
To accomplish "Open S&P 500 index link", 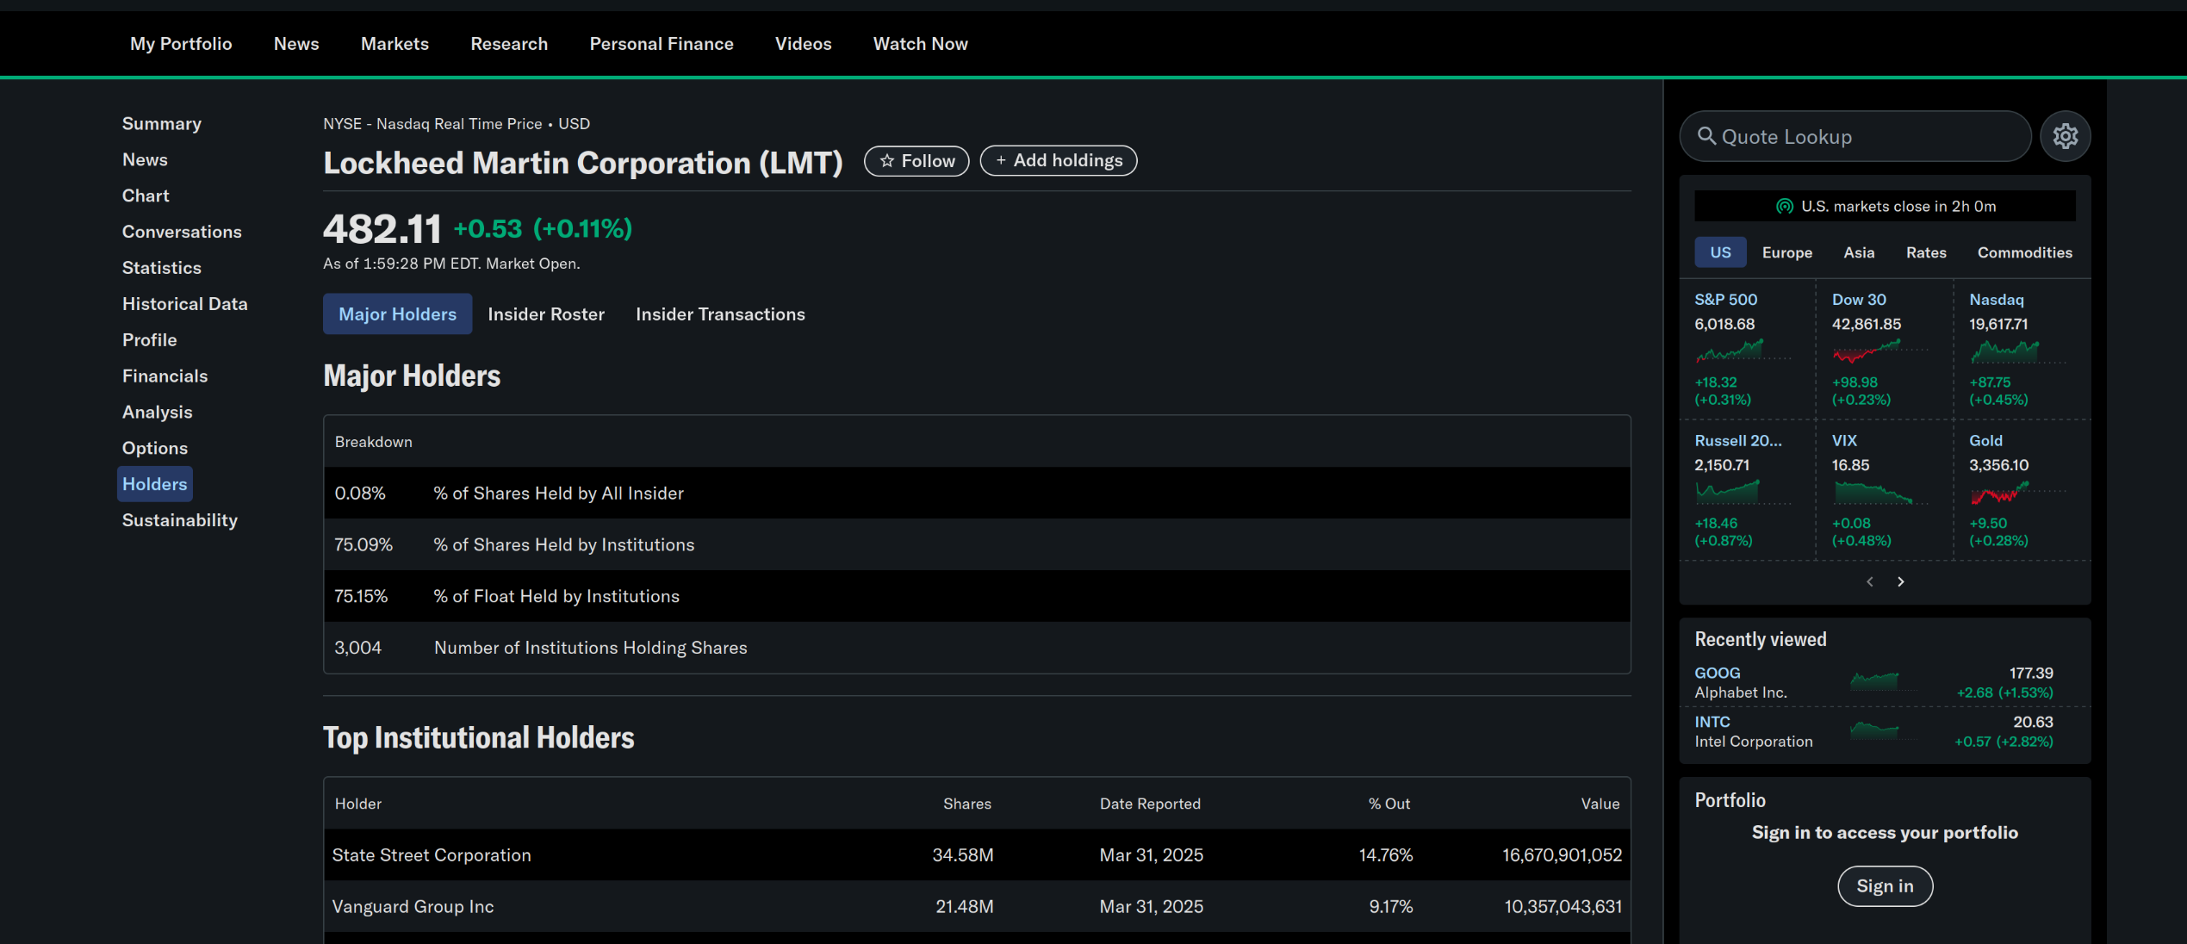I will (x=1726, y=300).
